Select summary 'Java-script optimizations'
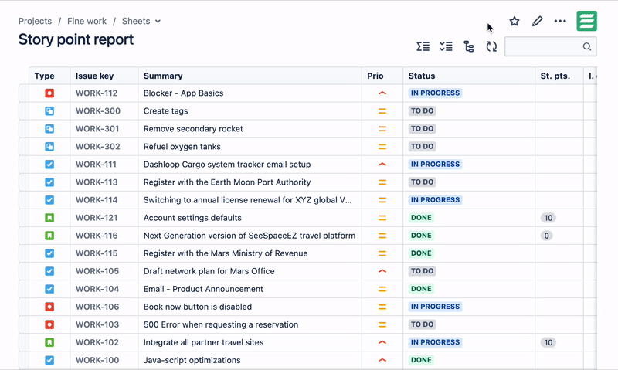The height and width of the screenshot is (370, 618). 192,360
